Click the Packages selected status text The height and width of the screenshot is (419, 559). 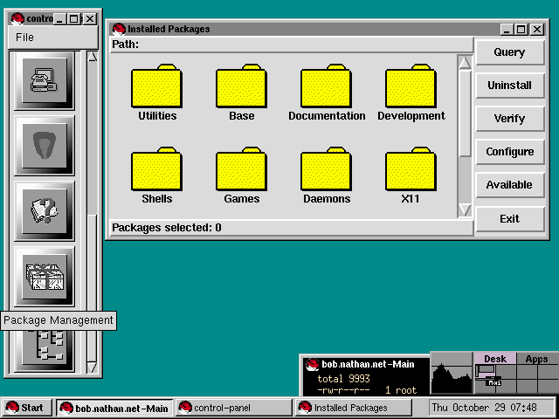[167, 228]
